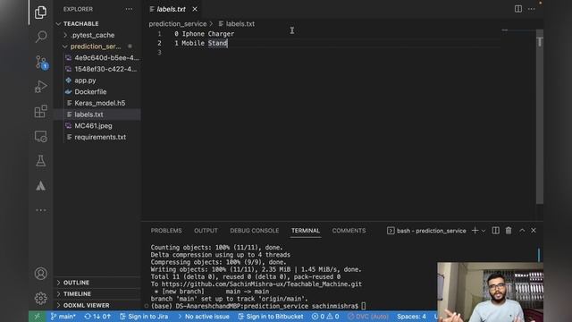Viewport: 572px width, 322px height.
Task: Open requirements.txt in the explorer
Action: click(100, 137)
